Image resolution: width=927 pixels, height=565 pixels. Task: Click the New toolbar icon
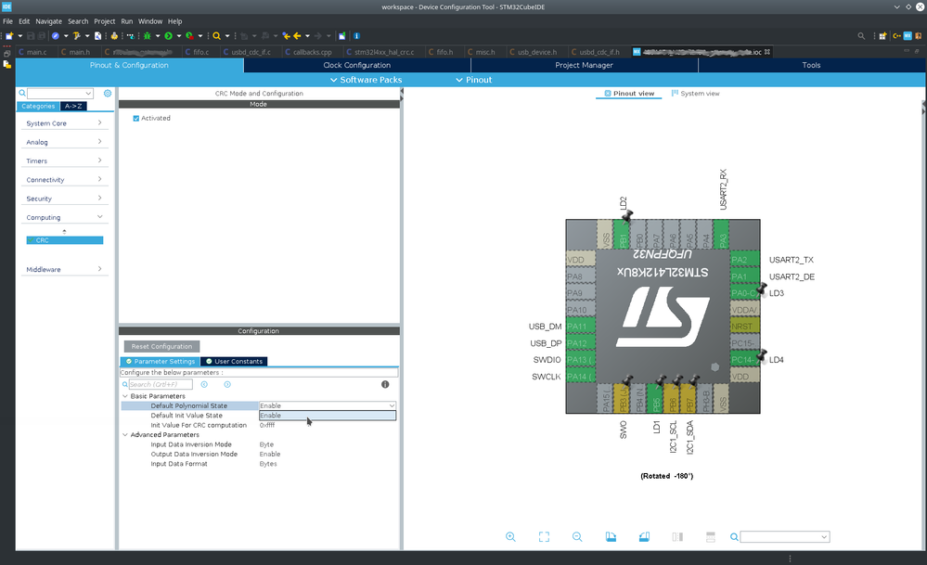click(x=9, y=36)
